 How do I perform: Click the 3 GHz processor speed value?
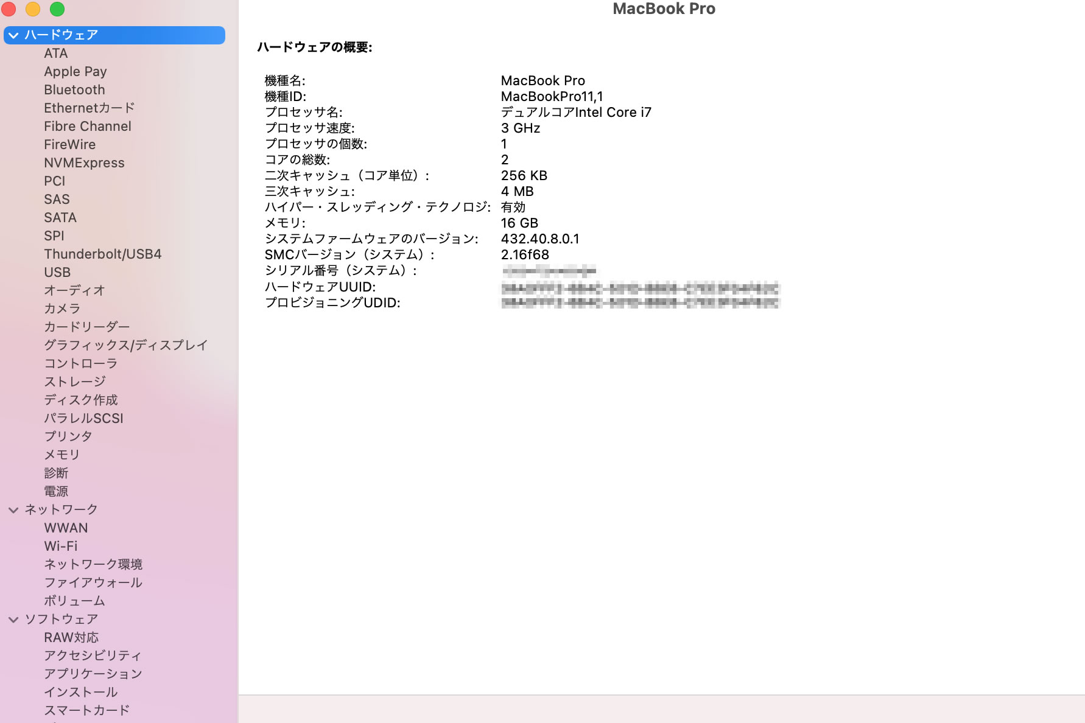tap(521, 128)
